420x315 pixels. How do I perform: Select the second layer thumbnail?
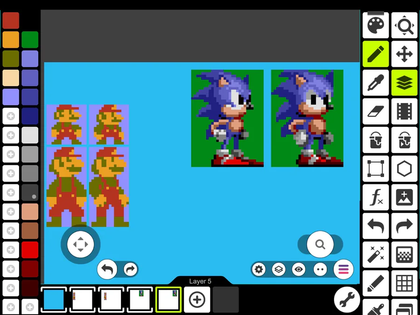point(83,300)
